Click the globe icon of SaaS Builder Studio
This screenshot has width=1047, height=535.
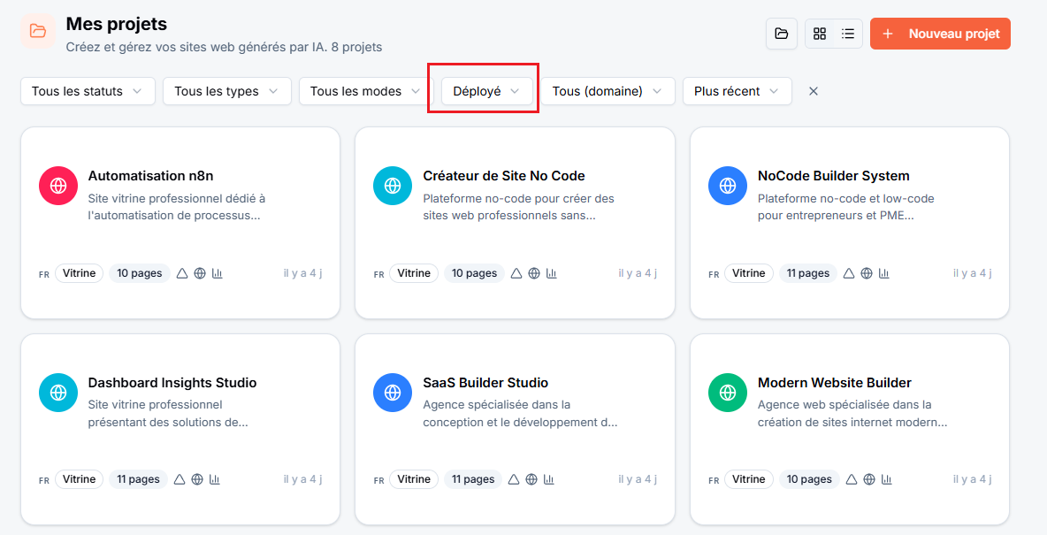(393, 393)
